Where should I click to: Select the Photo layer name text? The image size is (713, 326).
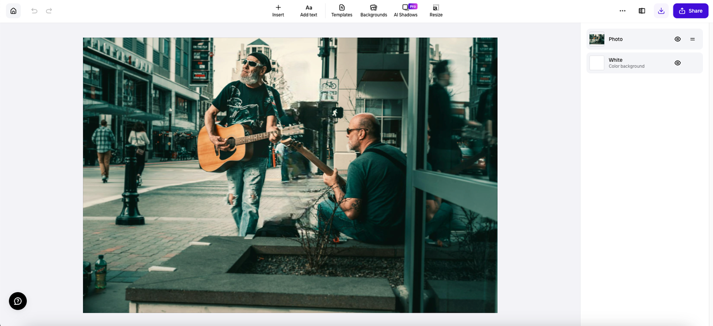(616, 39)
